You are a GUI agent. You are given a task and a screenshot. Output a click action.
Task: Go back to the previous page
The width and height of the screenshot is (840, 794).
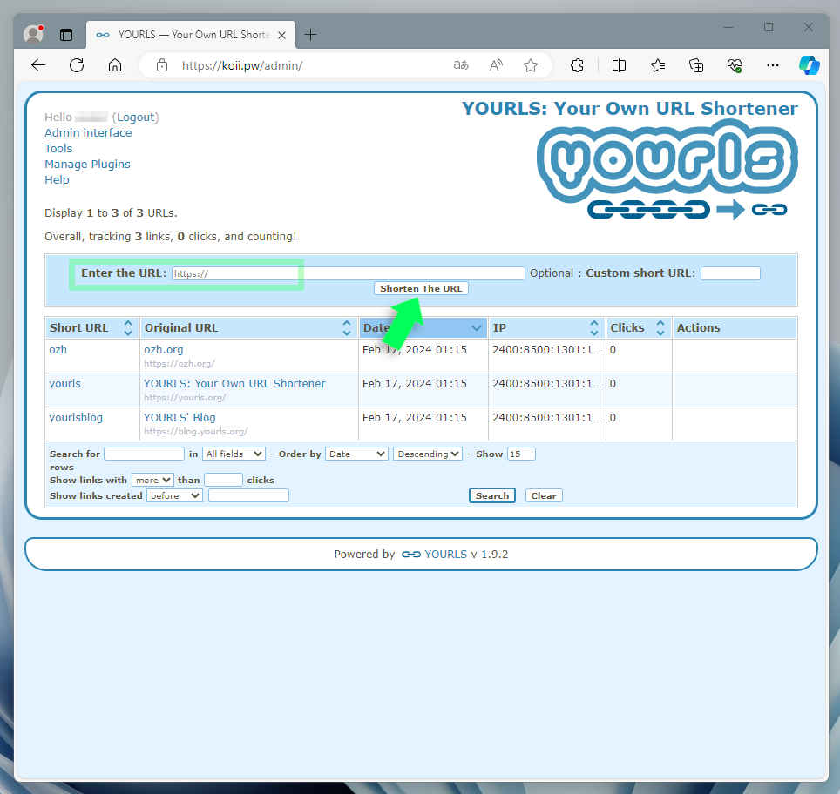[x=38, y=65]
